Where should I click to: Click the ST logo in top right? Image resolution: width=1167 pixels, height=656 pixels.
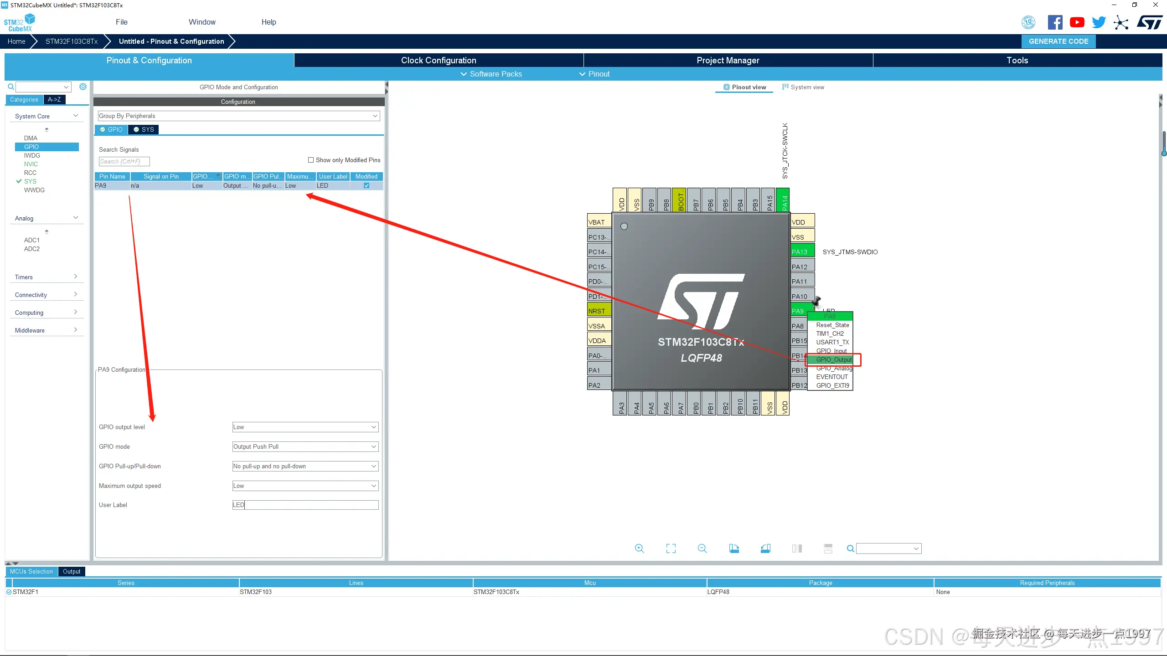[1150, 22]
